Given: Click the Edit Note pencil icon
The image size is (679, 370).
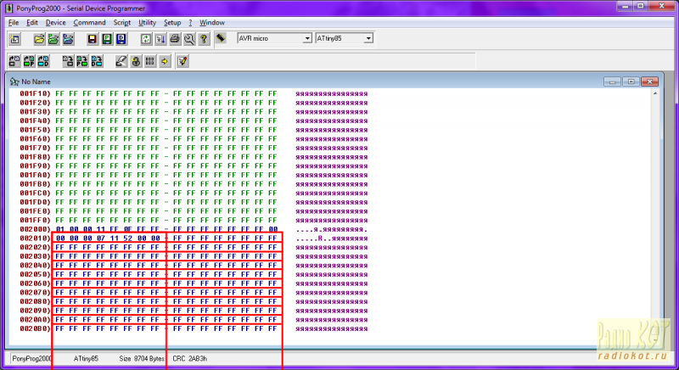Looking at the screenshot, I should [182, 61].
